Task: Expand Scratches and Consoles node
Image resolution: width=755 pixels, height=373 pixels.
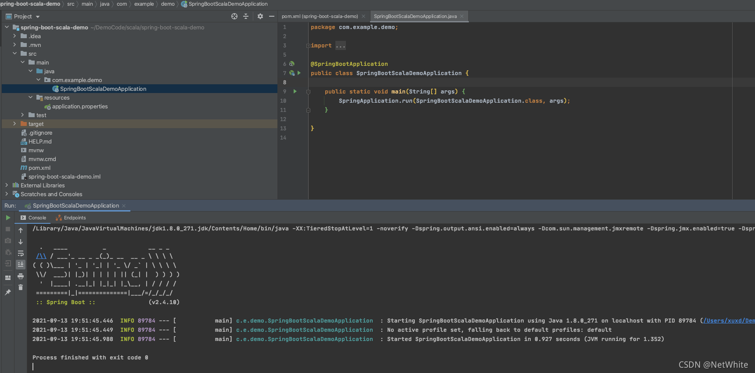Action: pos(7,194)
